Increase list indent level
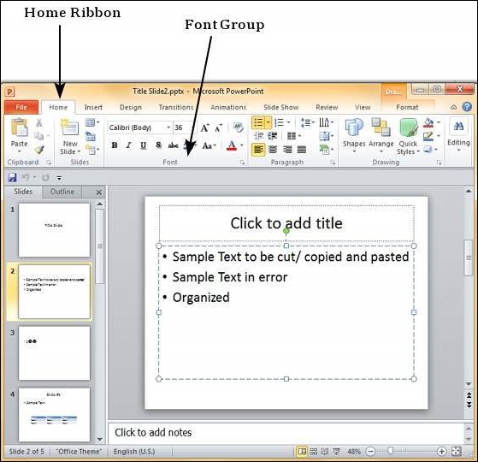The image size is (478, 462). [273, 136]
